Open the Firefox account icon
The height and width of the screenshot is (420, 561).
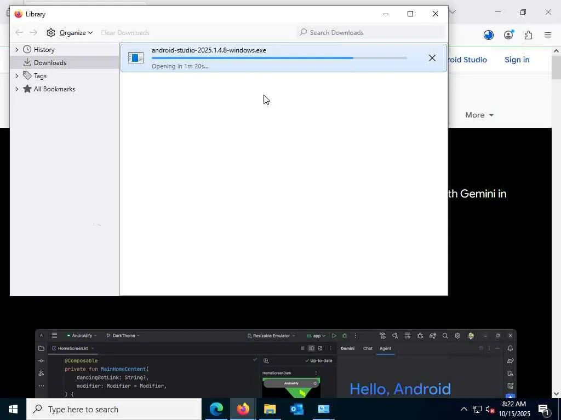(508, 34)
